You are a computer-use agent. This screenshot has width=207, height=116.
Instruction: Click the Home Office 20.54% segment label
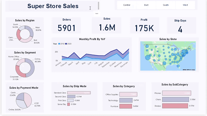pos(13,58)
